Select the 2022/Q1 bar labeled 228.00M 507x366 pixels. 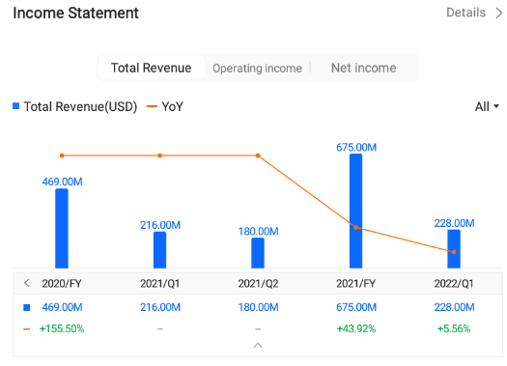pos(454,249)
